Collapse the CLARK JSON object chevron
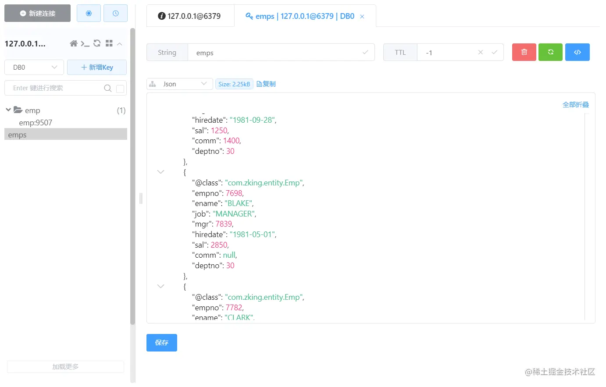 [161, 286]
